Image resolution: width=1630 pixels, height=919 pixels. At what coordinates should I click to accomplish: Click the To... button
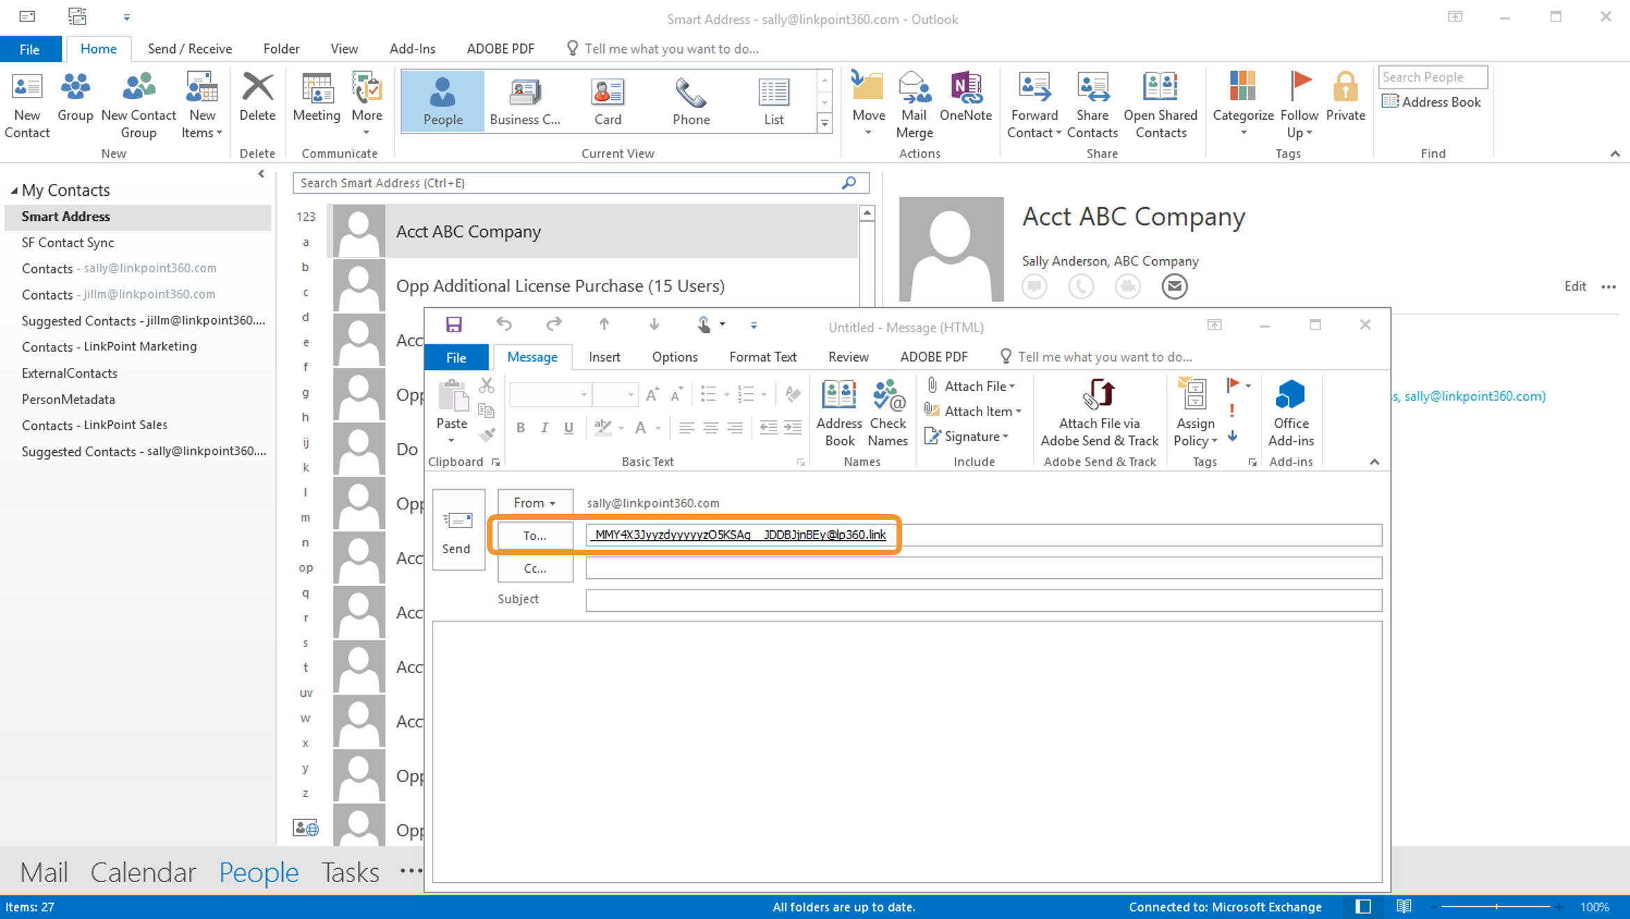[x=534, y=535]
